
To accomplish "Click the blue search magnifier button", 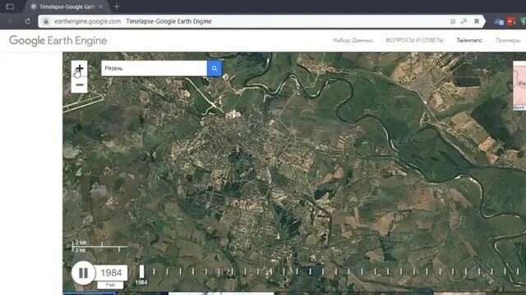I will [x=215, y=69].
